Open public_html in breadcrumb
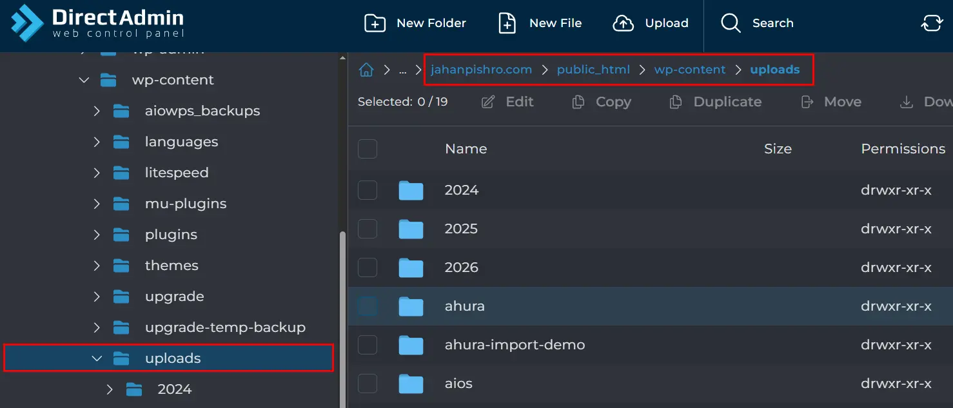This screenshot has width=953, height=408. click(x=593, y=70)
